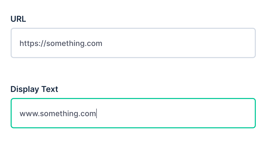Click the URL label
The height and width of the screenshot is (148, 270).
pos(18,19)
